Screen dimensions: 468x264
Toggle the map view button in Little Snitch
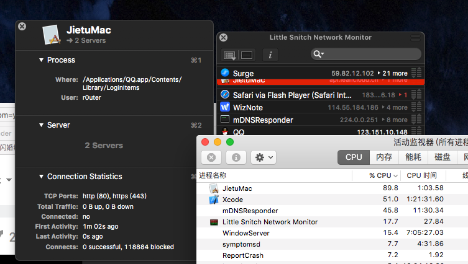[x=247, y=55]
